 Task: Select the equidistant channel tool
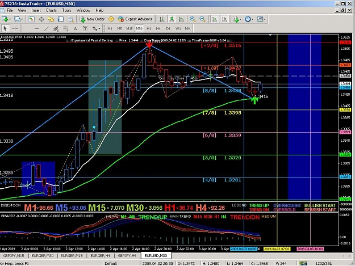coord(56,29)
